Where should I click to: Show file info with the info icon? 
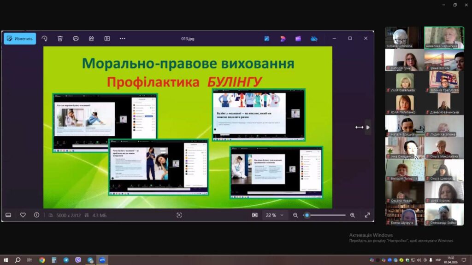tap(36, 215)
